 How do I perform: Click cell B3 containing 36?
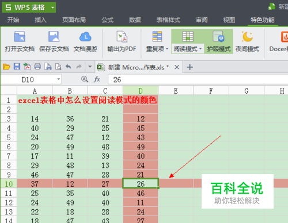click(70, 119)
